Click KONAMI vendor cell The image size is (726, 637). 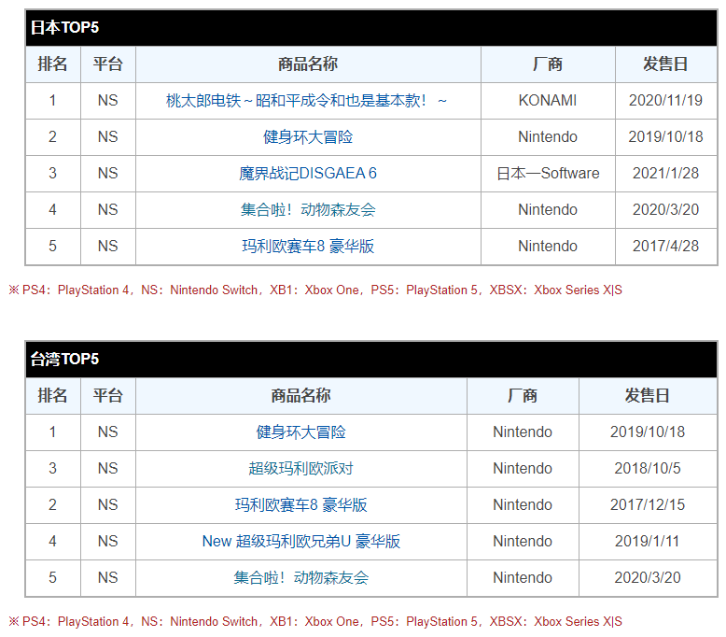point(548,101)
